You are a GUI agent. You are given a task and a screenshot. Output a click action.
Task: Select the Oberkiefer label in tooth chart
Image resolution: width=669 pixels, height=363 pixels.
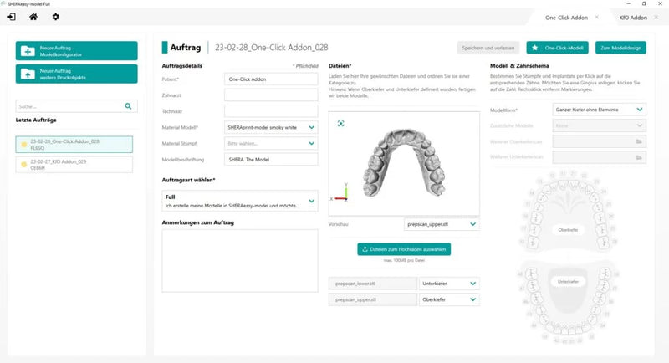568,230
